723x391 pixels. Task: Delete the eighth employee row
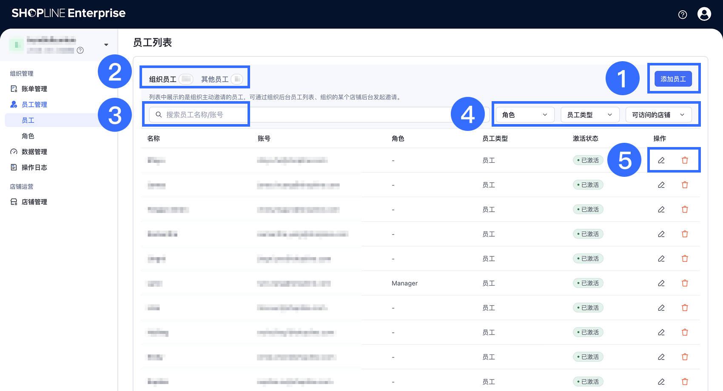685,332
